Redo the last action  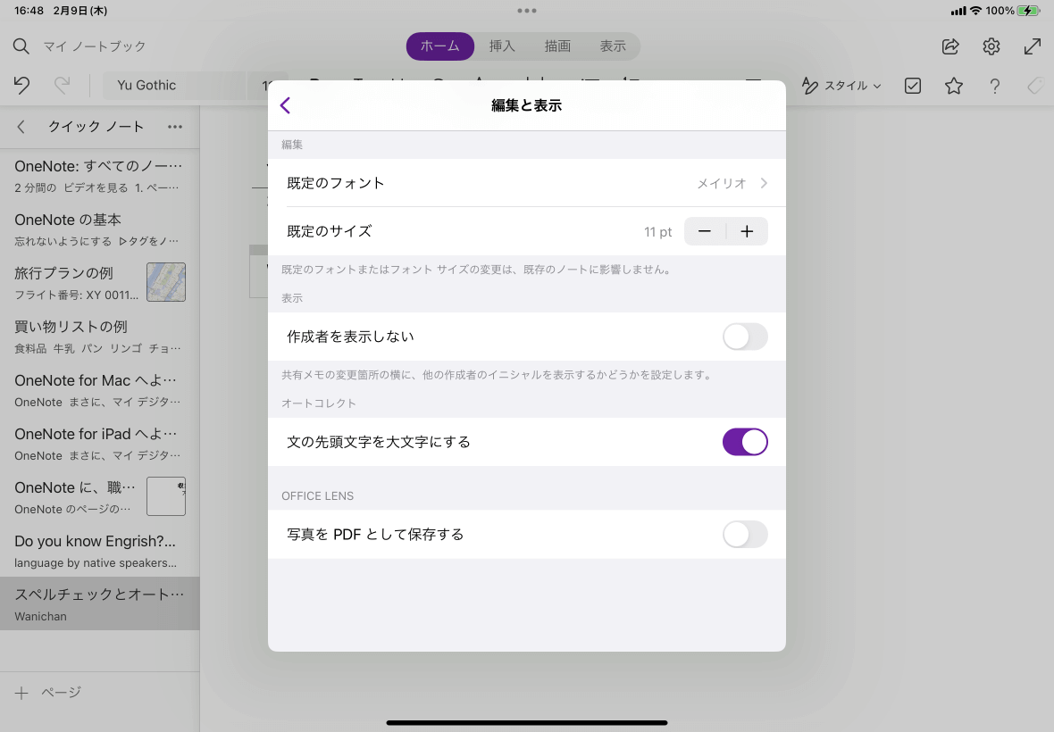click(62, 86)
